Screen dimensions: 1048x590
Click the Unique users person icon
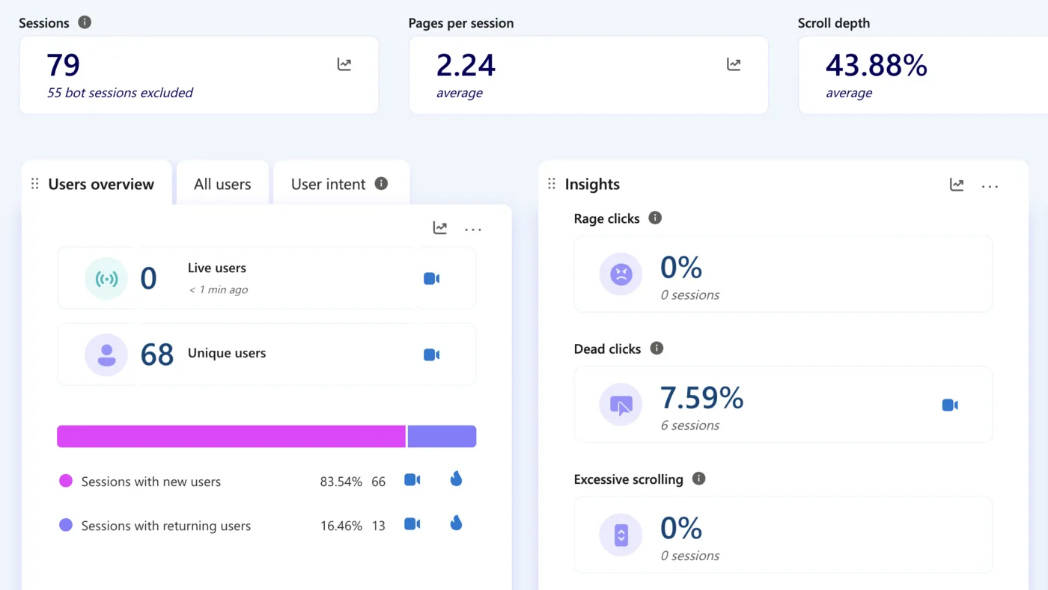coord(106,354)
